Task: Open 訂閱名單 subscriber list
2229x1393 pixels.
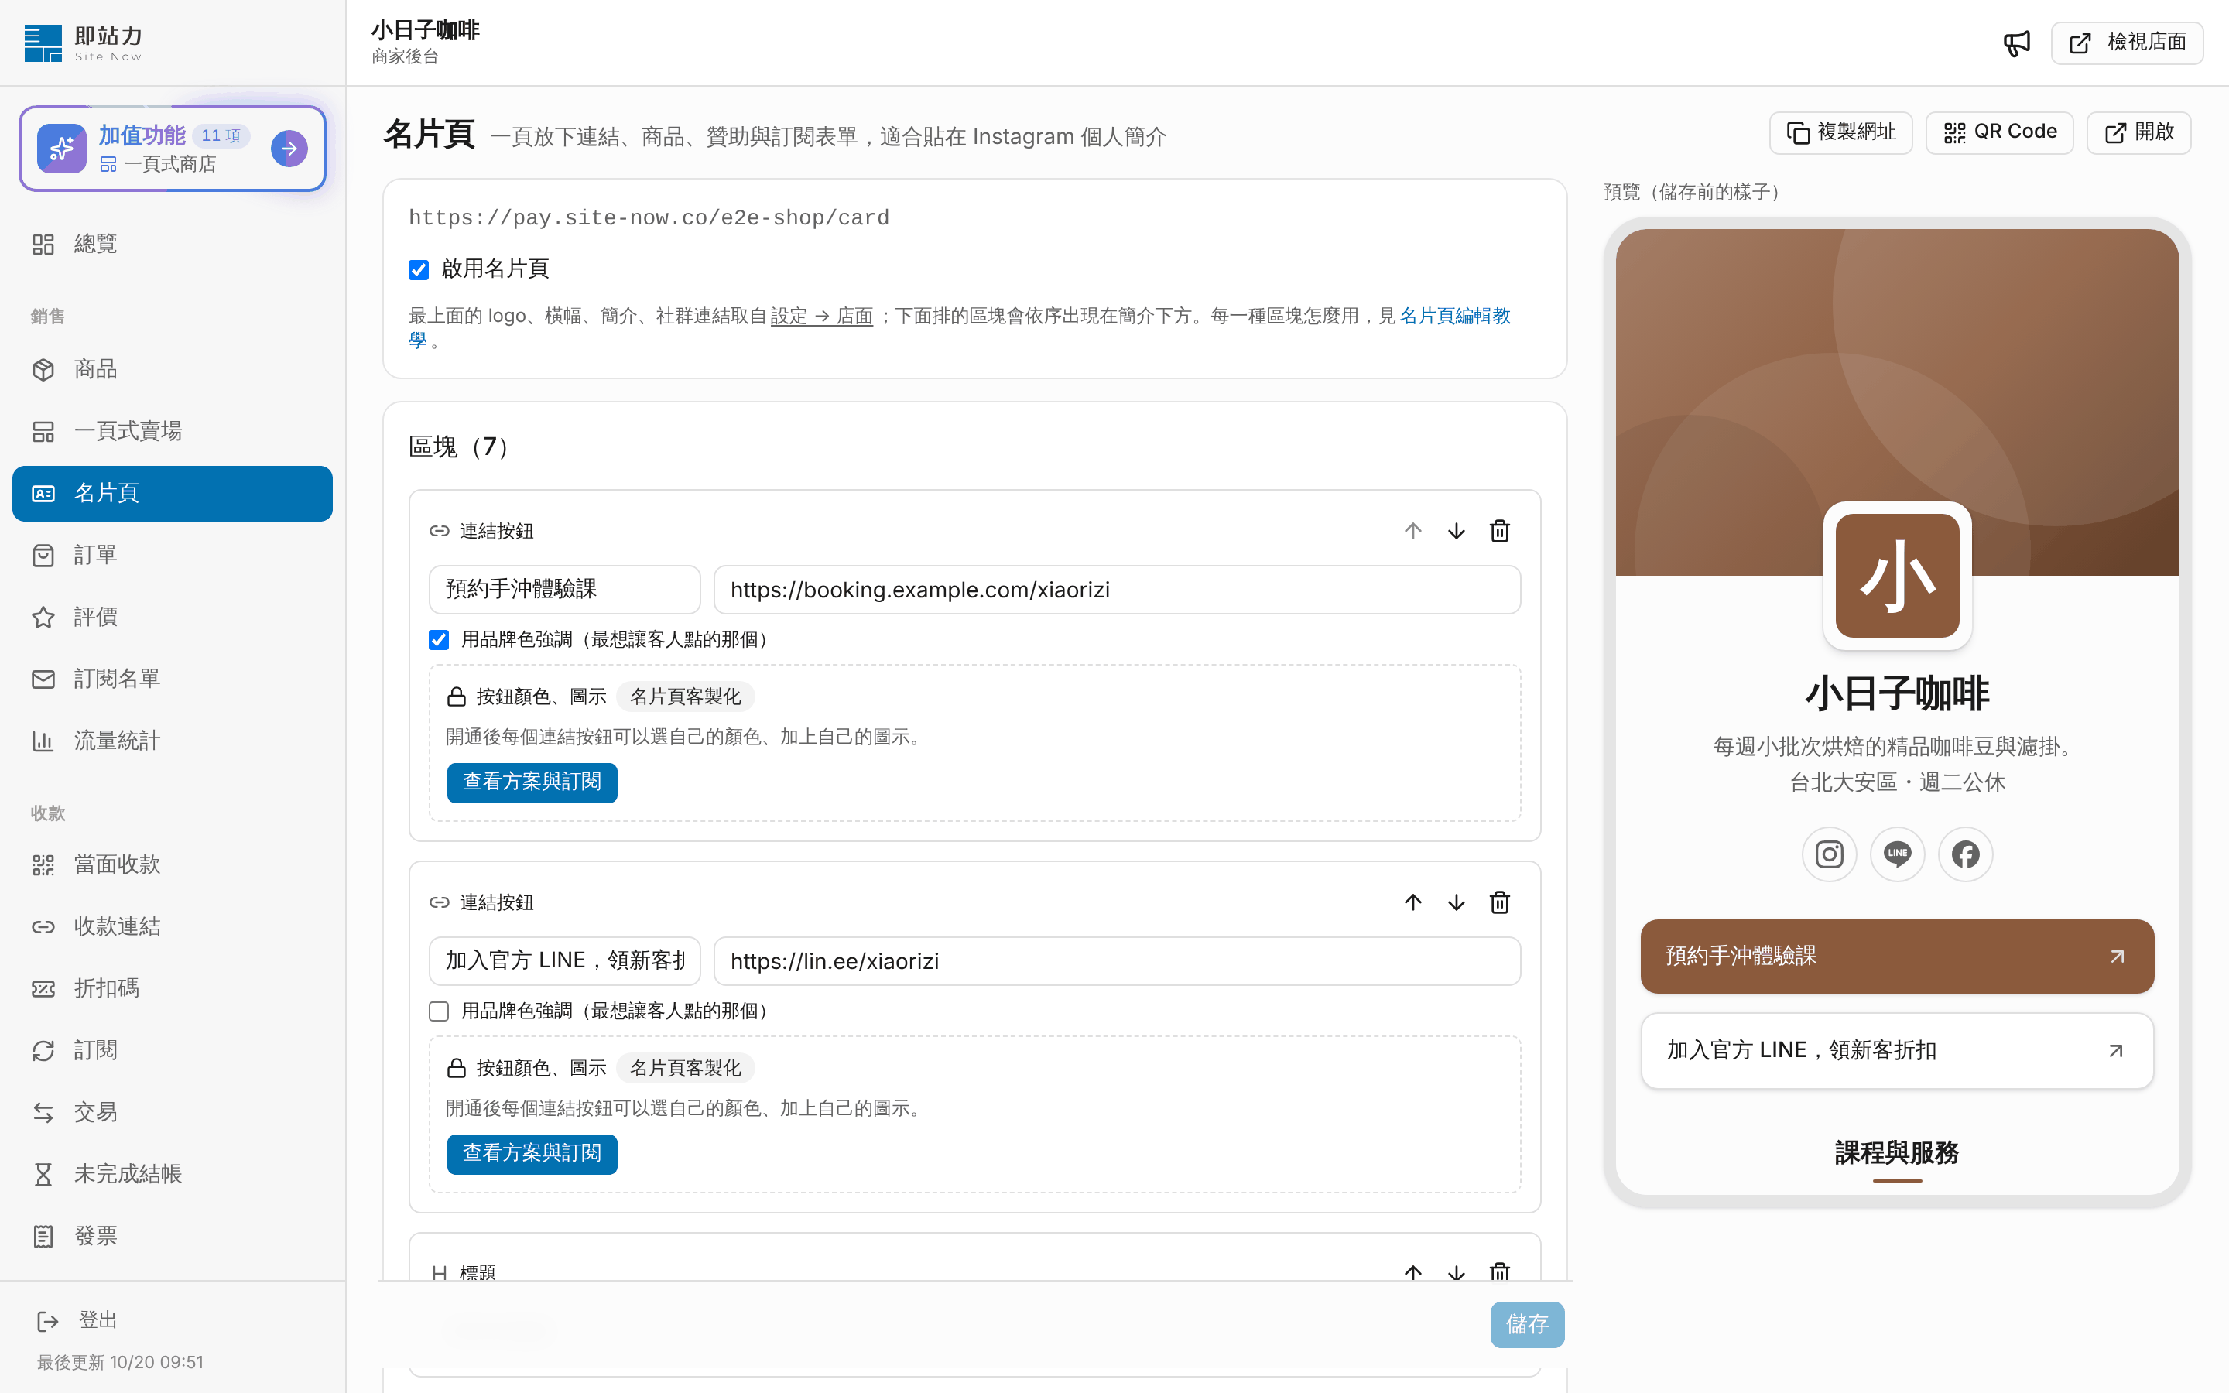Action: coord(173,679)
